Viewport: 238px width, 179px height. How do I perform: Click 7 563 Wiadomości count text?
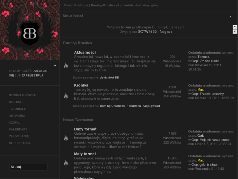[x=172, y=136]
